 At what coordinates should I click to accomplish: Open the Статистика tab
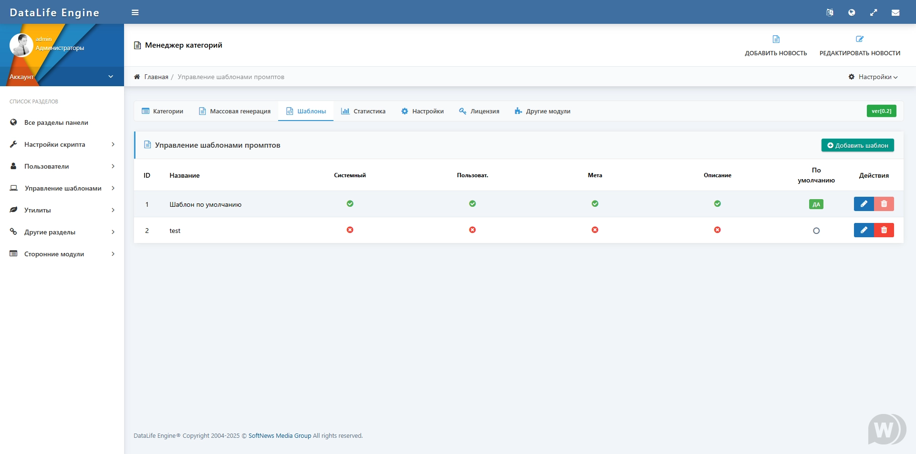(363, 111)
